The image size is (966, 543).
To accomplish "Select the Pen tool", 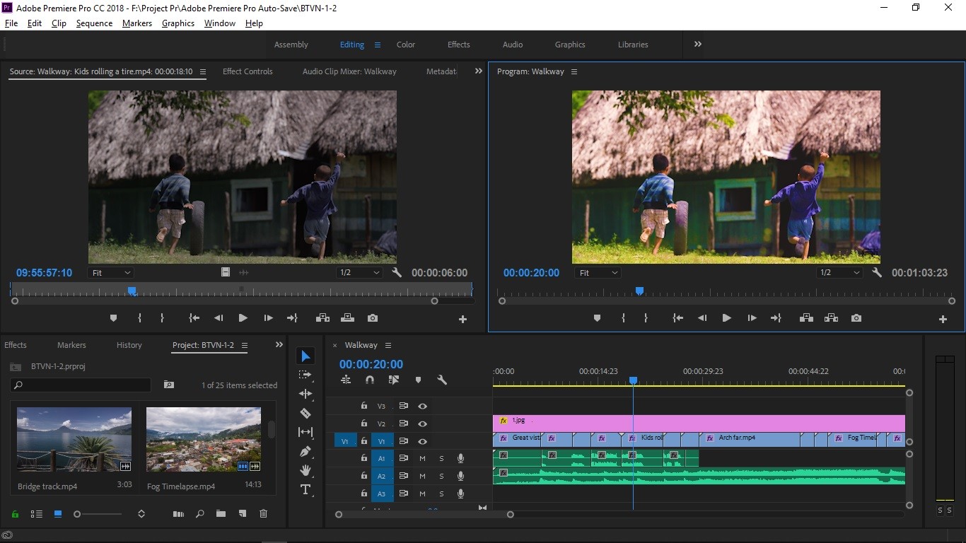I will (x=305, y=451).
